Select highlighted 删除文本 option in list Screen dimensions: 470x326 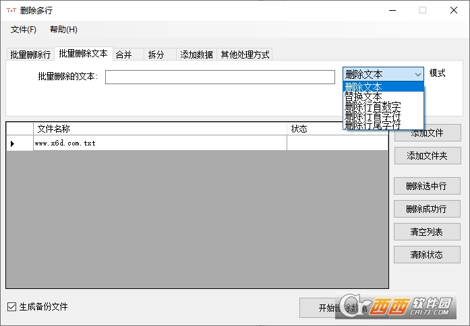tap(363, 87)
